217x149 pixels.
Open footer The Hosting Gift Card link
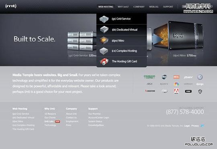pos(23,129)
